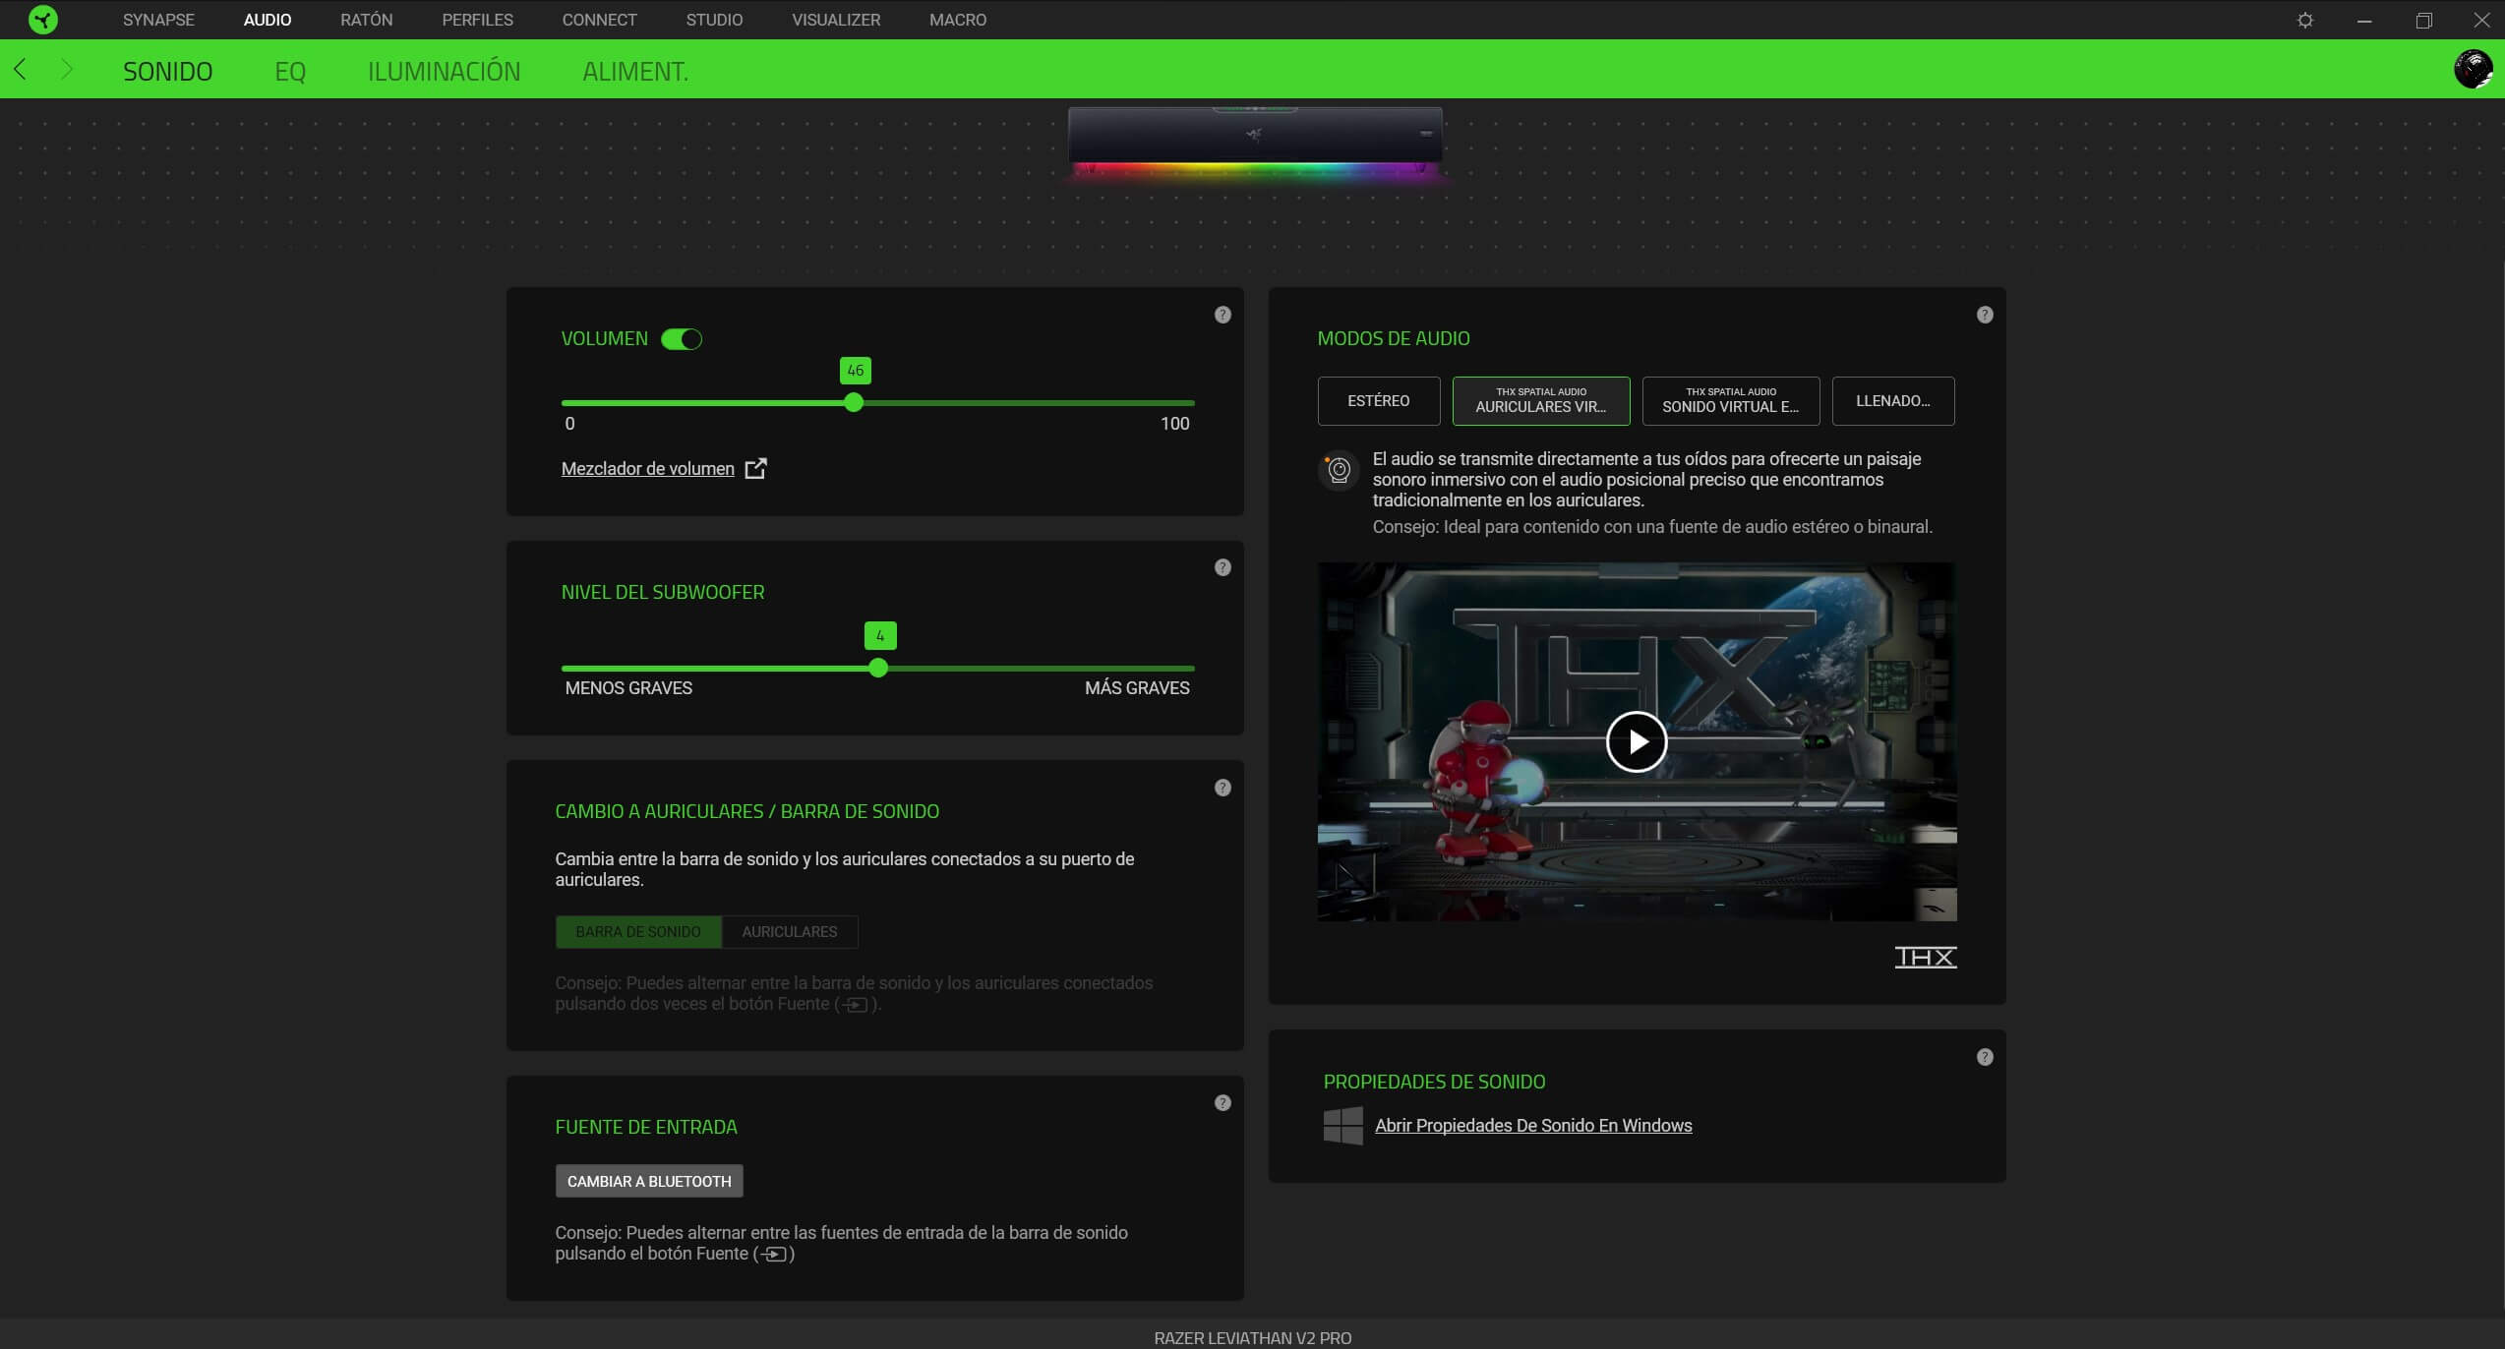Click the external link icon beside Mezclador de volumen
The width and height of the screenshot is (2505, 1349).
click(x=755, y=468)
